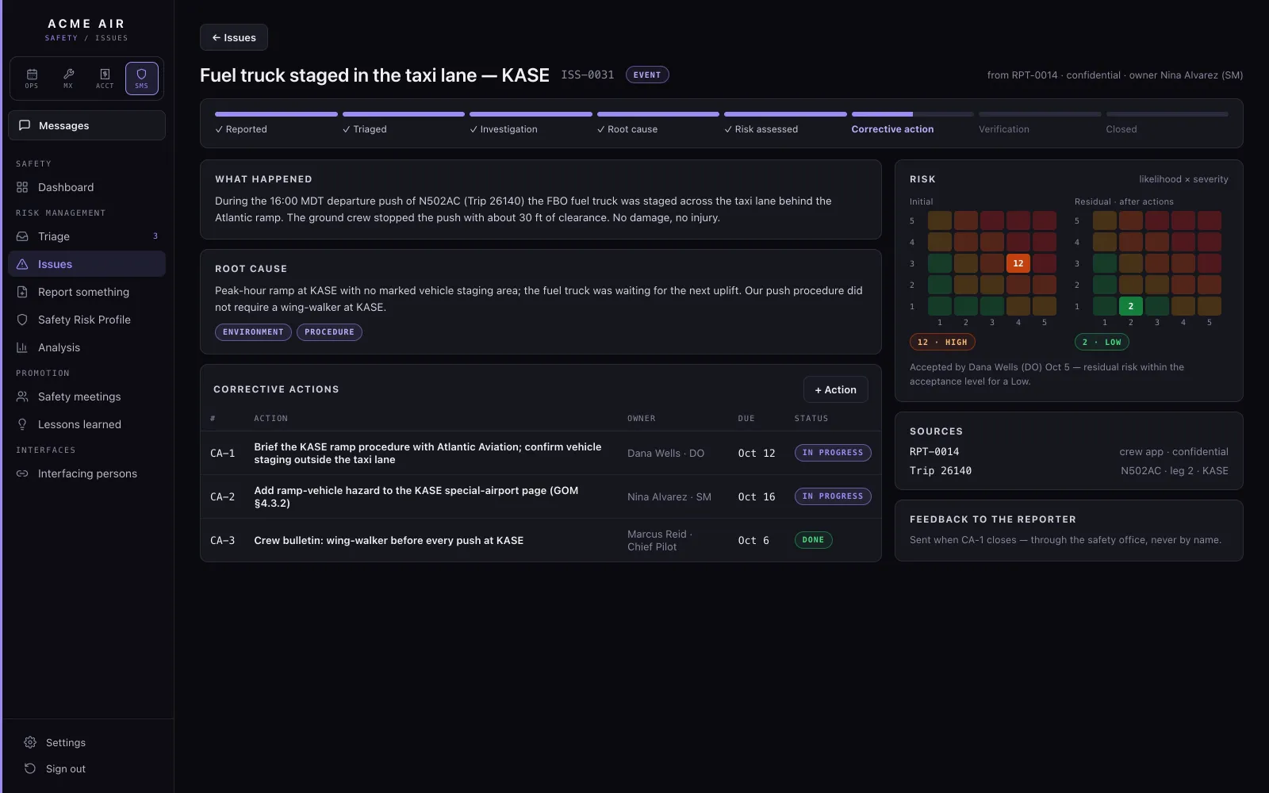Open Safety meetings
The height and width of the screenshot is (793, 1269).
click(87, 396)
